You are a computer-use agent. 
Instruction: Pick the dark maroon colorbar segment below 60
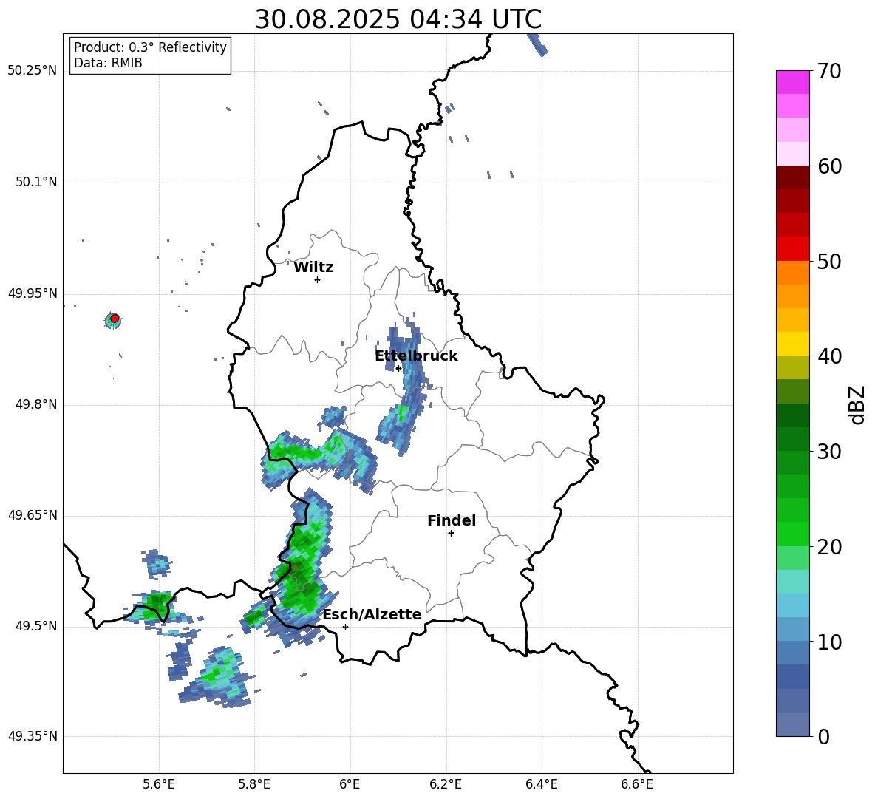point(792,177)
